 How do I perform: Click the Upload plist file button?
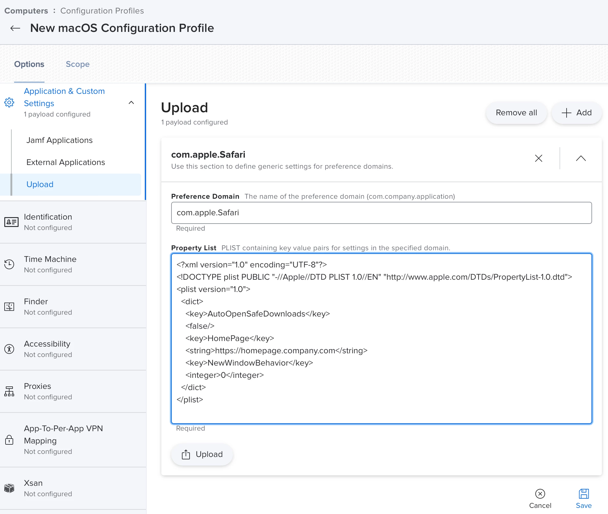pyautogui.click(x=202, y=454)
